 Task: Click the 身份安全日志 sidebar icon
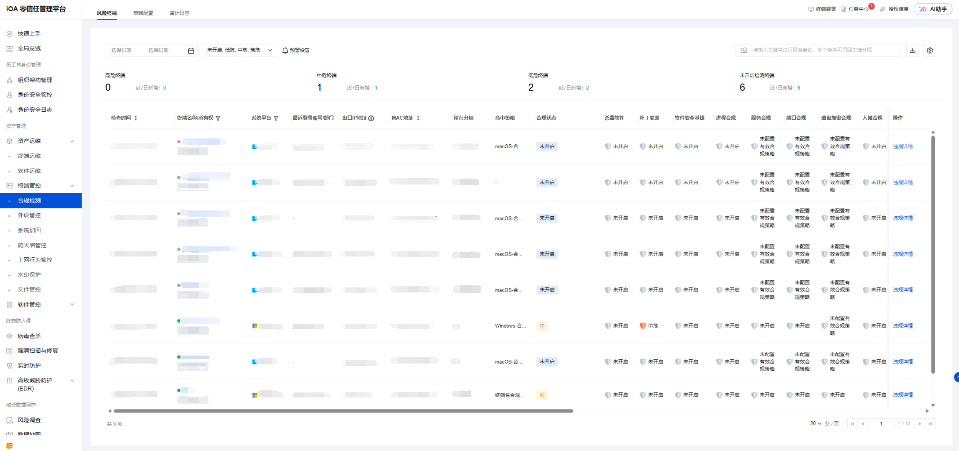(10, 110)
